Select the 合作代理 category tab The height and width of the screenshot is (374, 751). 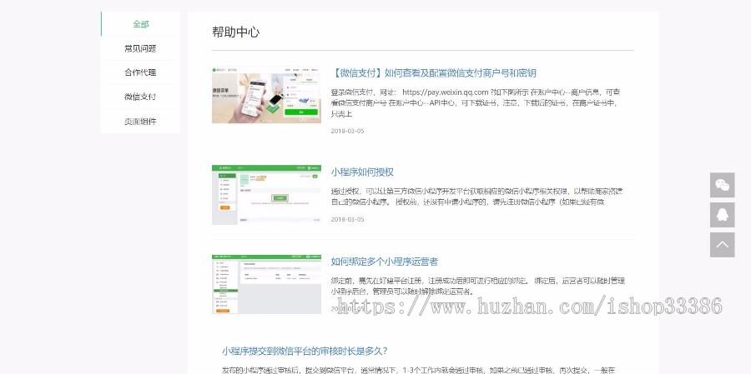pyautogui.click(x=141, y=72)
